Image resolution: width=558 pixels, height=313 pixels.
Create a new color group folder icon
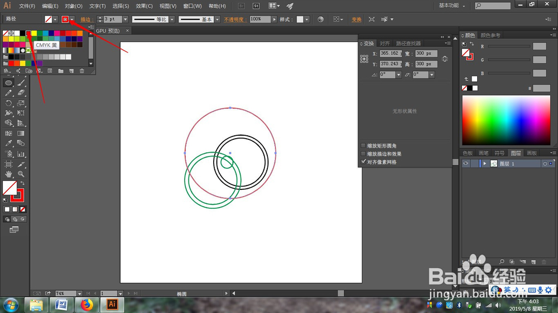click(x=61, y=71)
